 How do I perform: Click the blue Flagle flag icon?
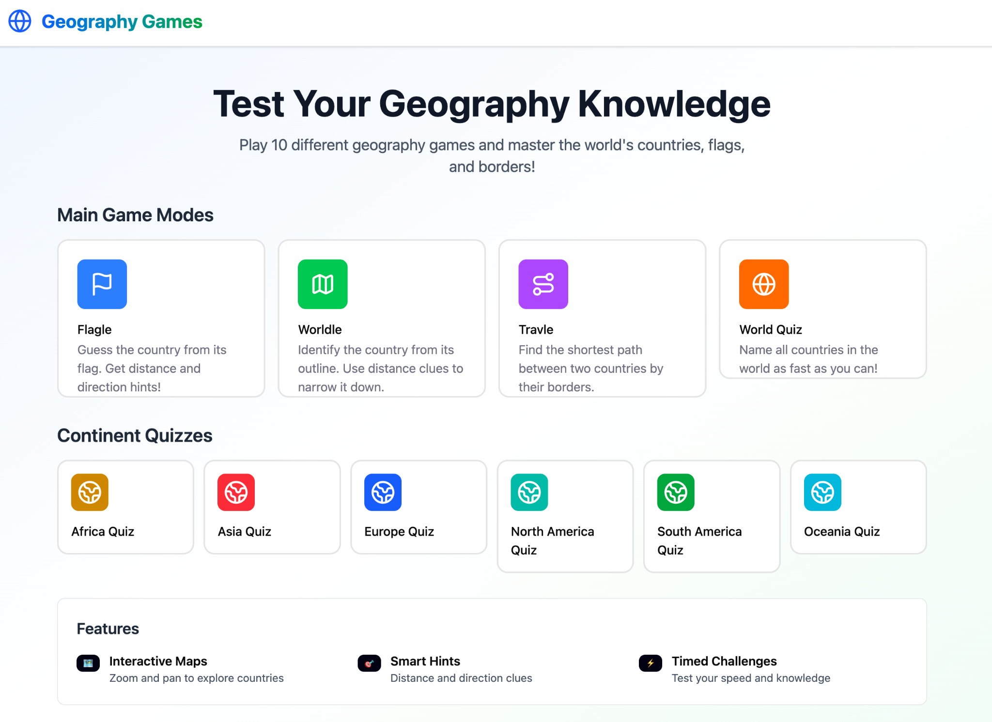(102, 284)
